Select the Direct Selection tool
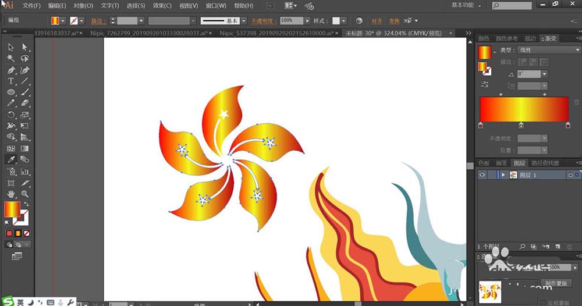This screenshot has width=582, height=306. coord(24,47)
